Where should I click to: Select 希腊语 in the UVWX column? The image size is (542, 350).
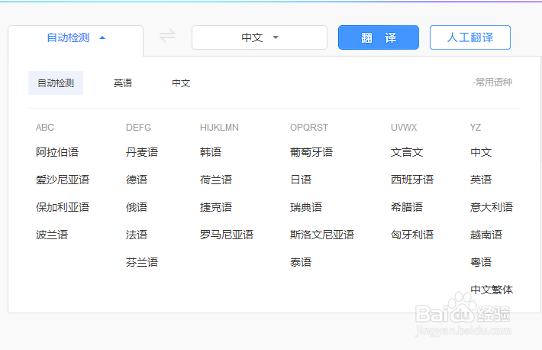pos(407,207)
